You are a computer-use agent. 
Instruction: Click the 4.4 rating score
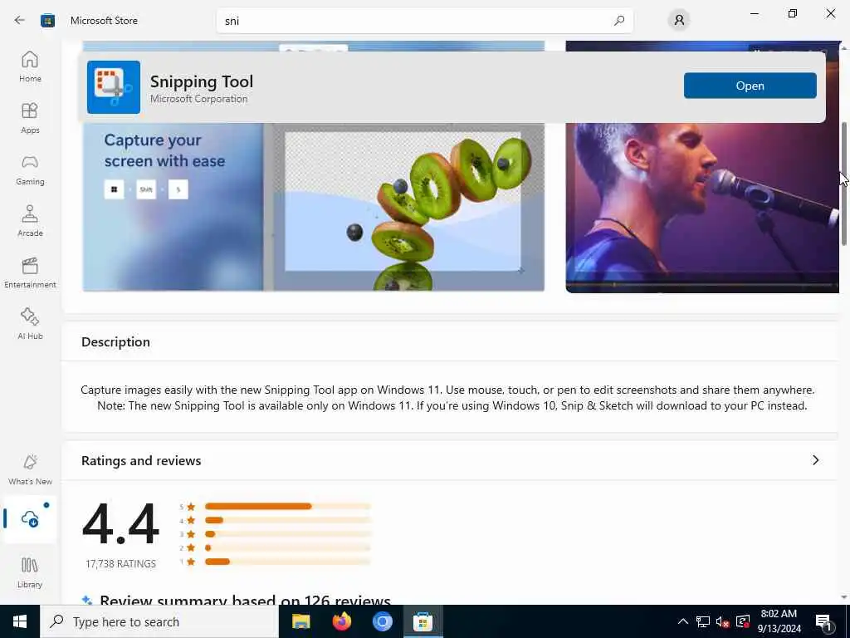tap(120, 524)
